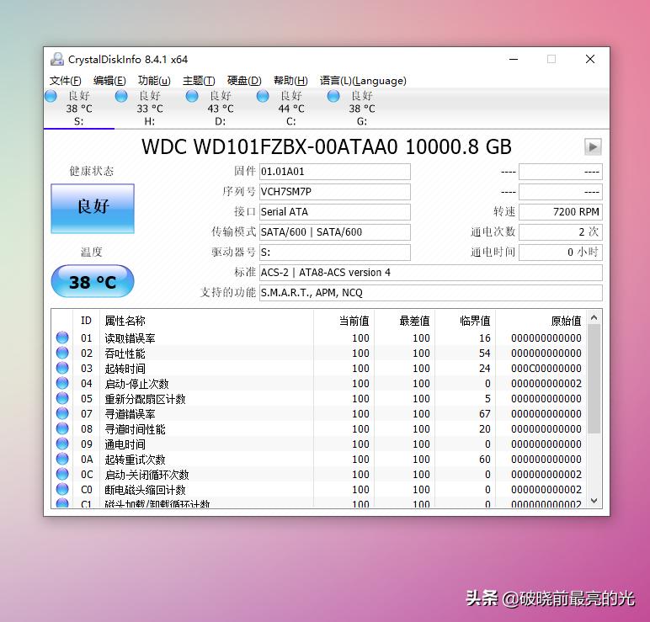Click status orb for attribute C0 断电磁头缩回计数
650x622 pixels.
62,489
